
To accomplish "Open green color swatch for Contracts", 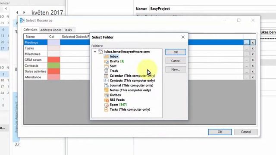I will pyautogui.click(x=53, y=65).
